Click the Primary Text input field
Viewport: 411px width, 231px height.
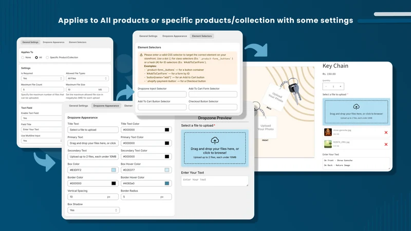(x=93, y=143)
